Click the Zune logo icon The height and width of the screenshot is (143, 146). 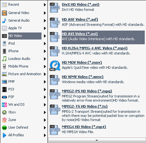pyautogui.click(x=4, y=120)
